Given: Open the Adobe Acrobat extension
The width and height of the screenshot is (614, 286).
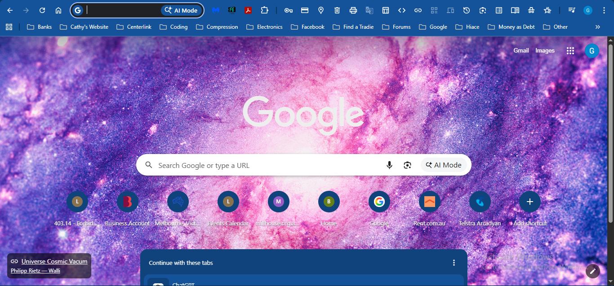Looking at the screenshot, I should [248, 10].
